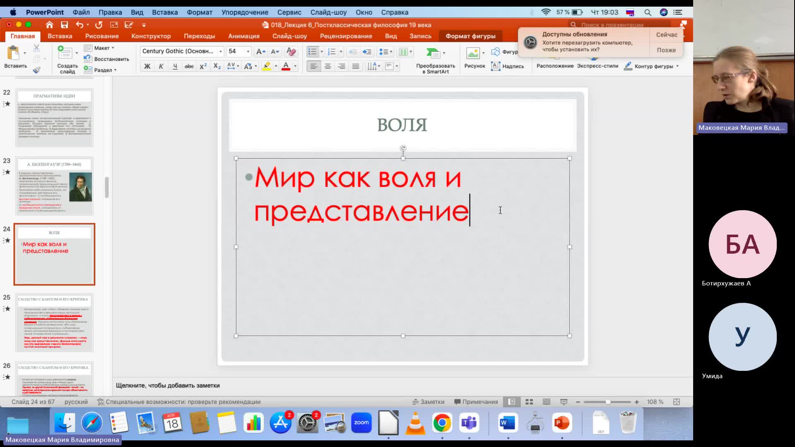
Task: Click the Format Painter brush icon
Action: point(36,70)
